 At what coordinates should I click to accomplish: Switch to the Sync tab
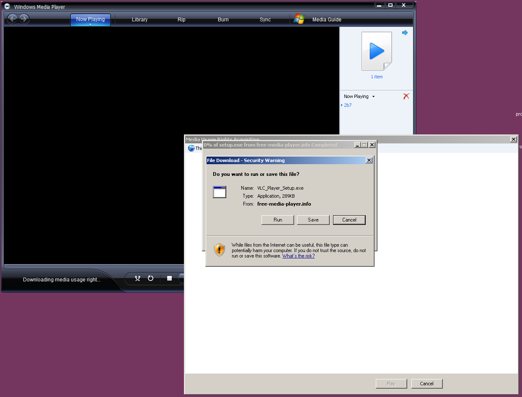pyautogui.click(x=265, y=20)
